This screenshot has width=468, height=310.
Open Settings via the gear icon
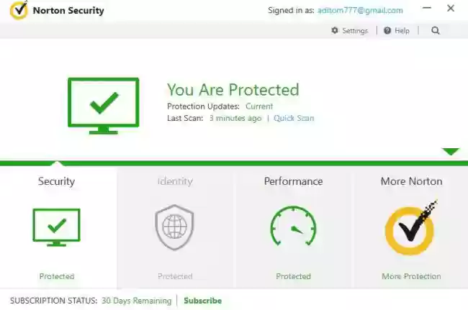tap(335, 30)
